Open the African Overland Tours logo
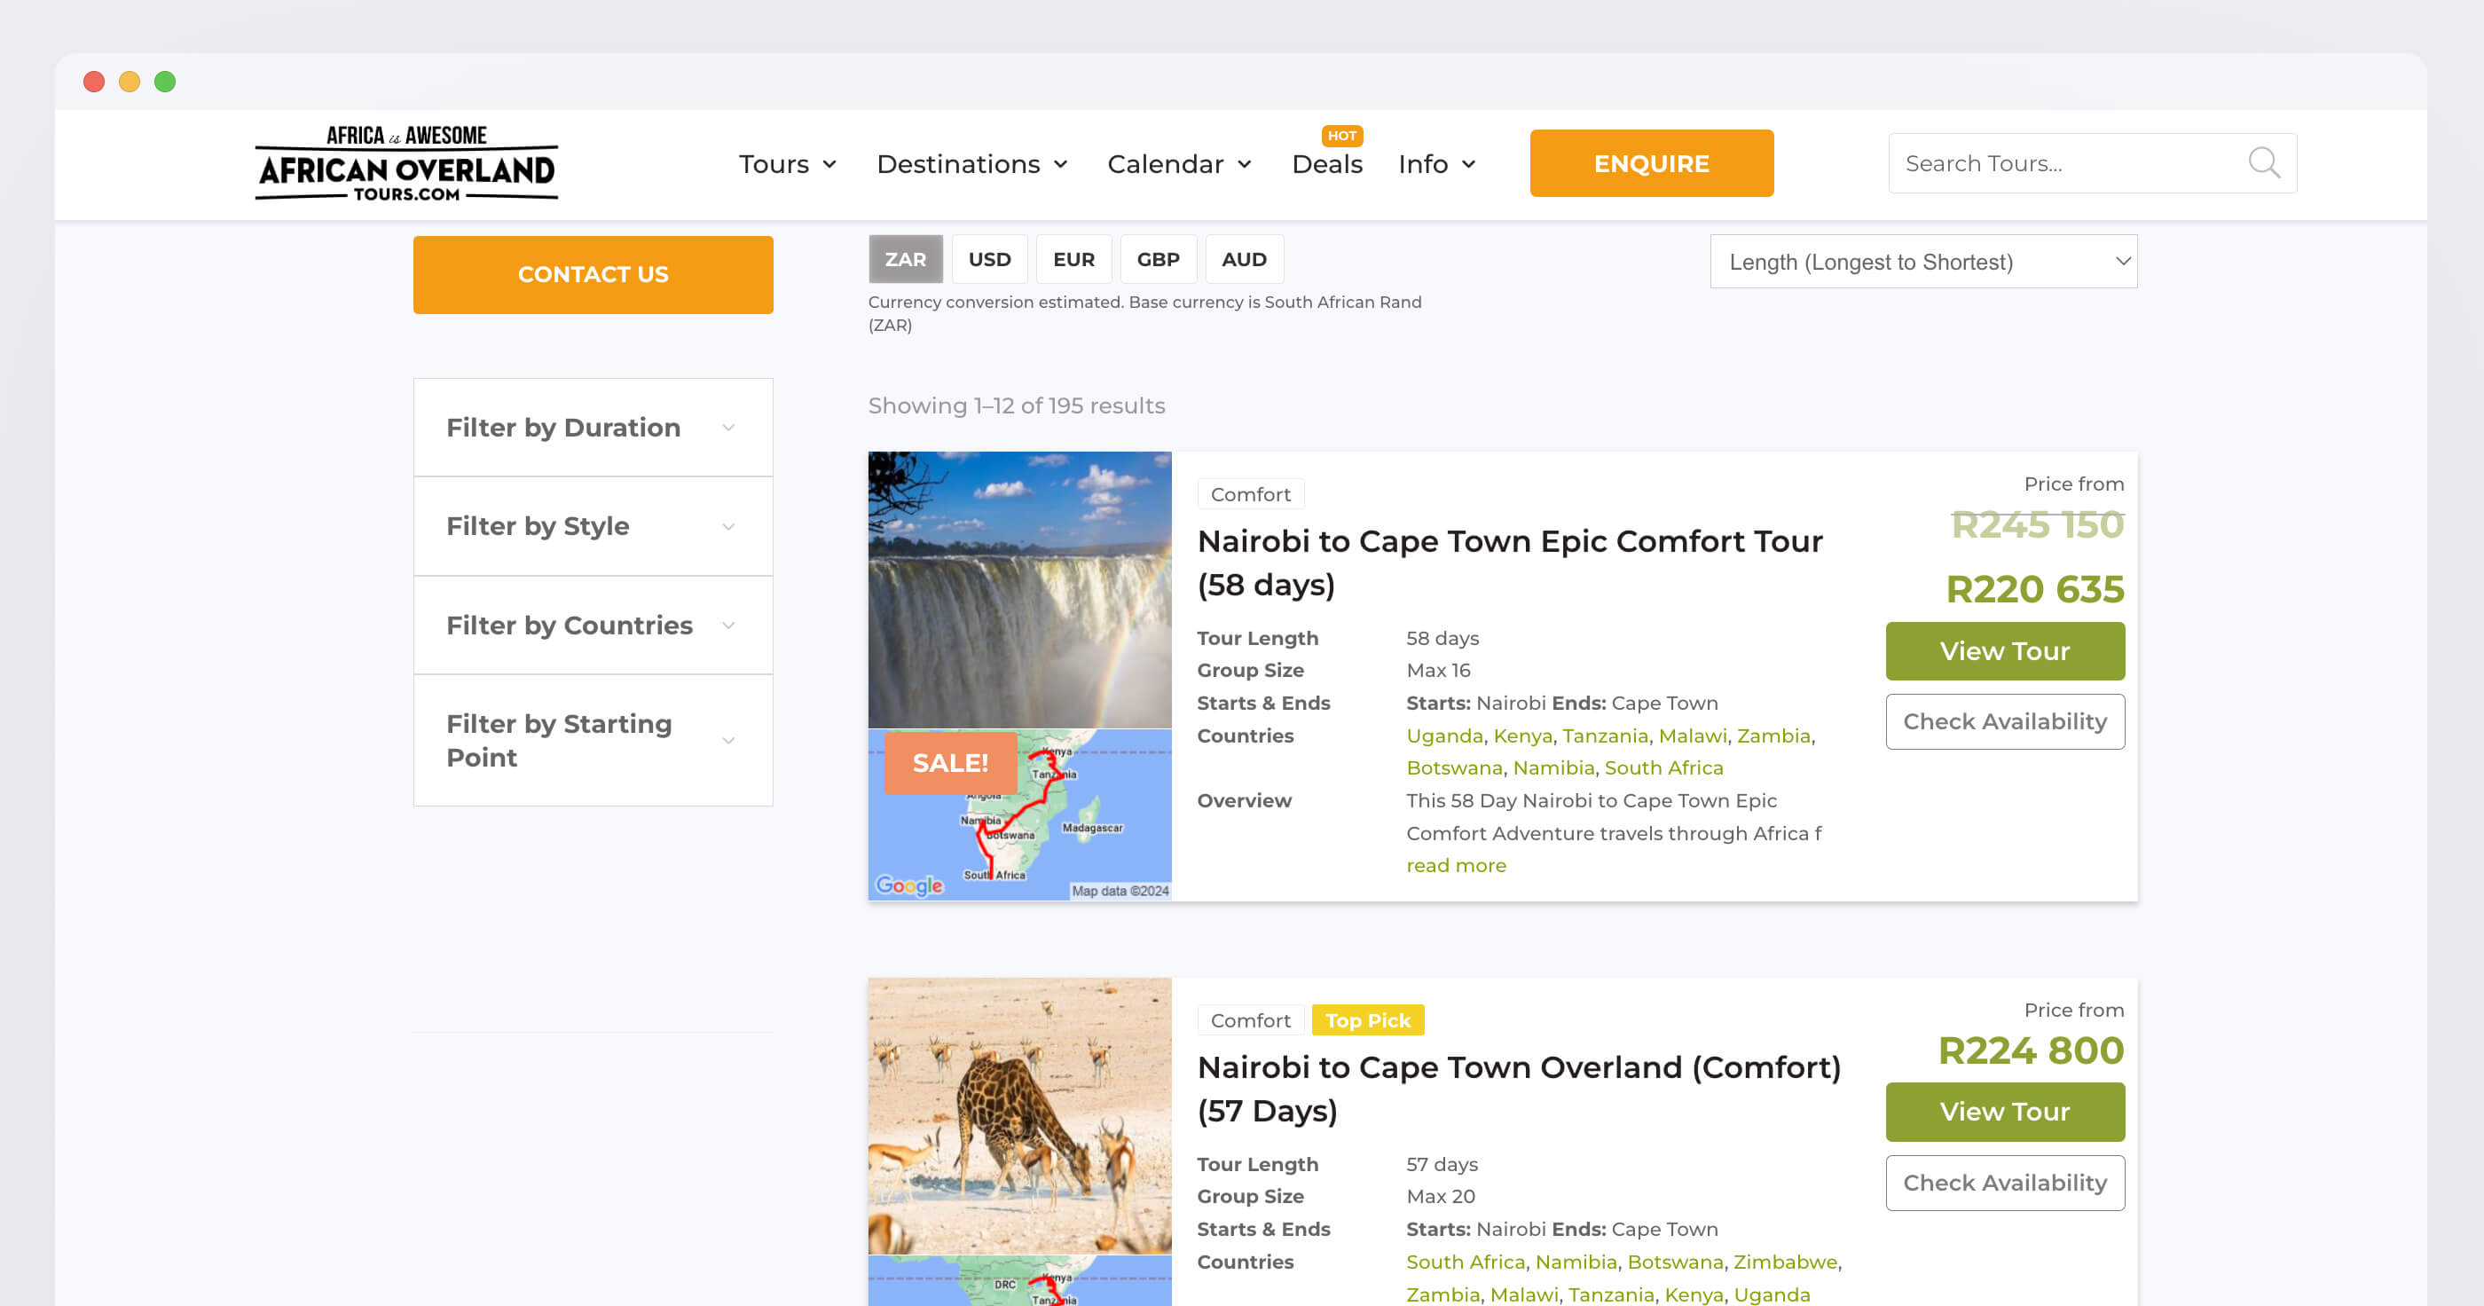Screen dimensions: 2484x1306 point(406,163)
